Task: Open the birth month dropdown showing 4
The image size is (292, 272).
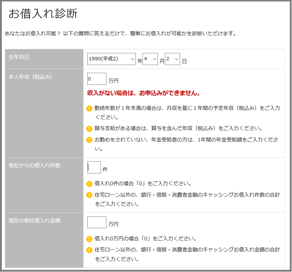Action: point(150,59)
